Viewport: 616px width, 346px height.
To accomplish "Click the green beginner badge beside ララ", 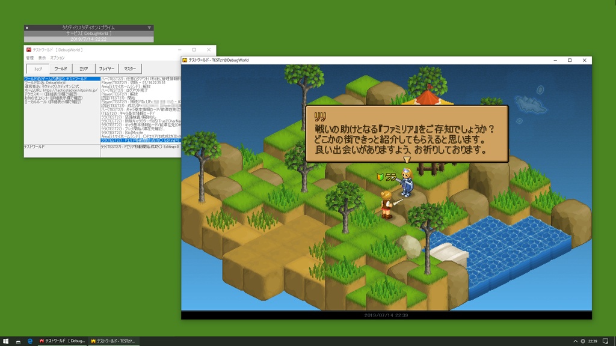I will point(380,177).
